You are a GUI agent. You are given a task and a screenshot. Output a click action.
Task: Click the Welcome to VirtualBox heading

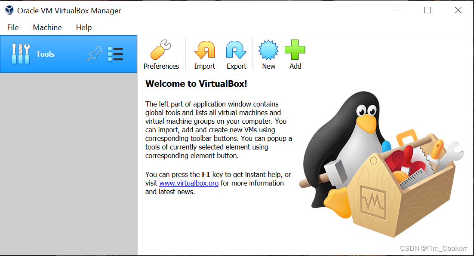(x=197, y=83)
